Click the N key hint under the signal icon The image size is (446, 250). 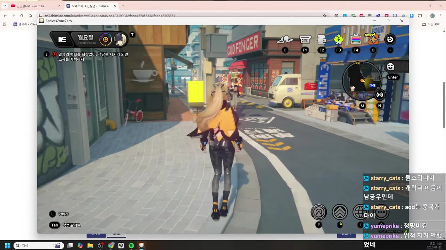(x=380, y=106)
